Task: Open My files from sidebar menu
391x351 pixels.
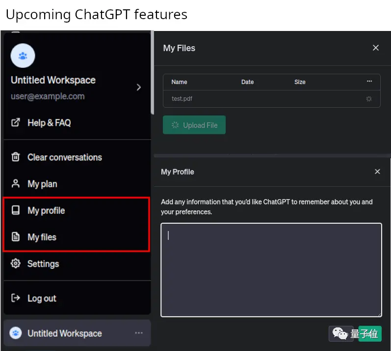Action: pos(42,237)
